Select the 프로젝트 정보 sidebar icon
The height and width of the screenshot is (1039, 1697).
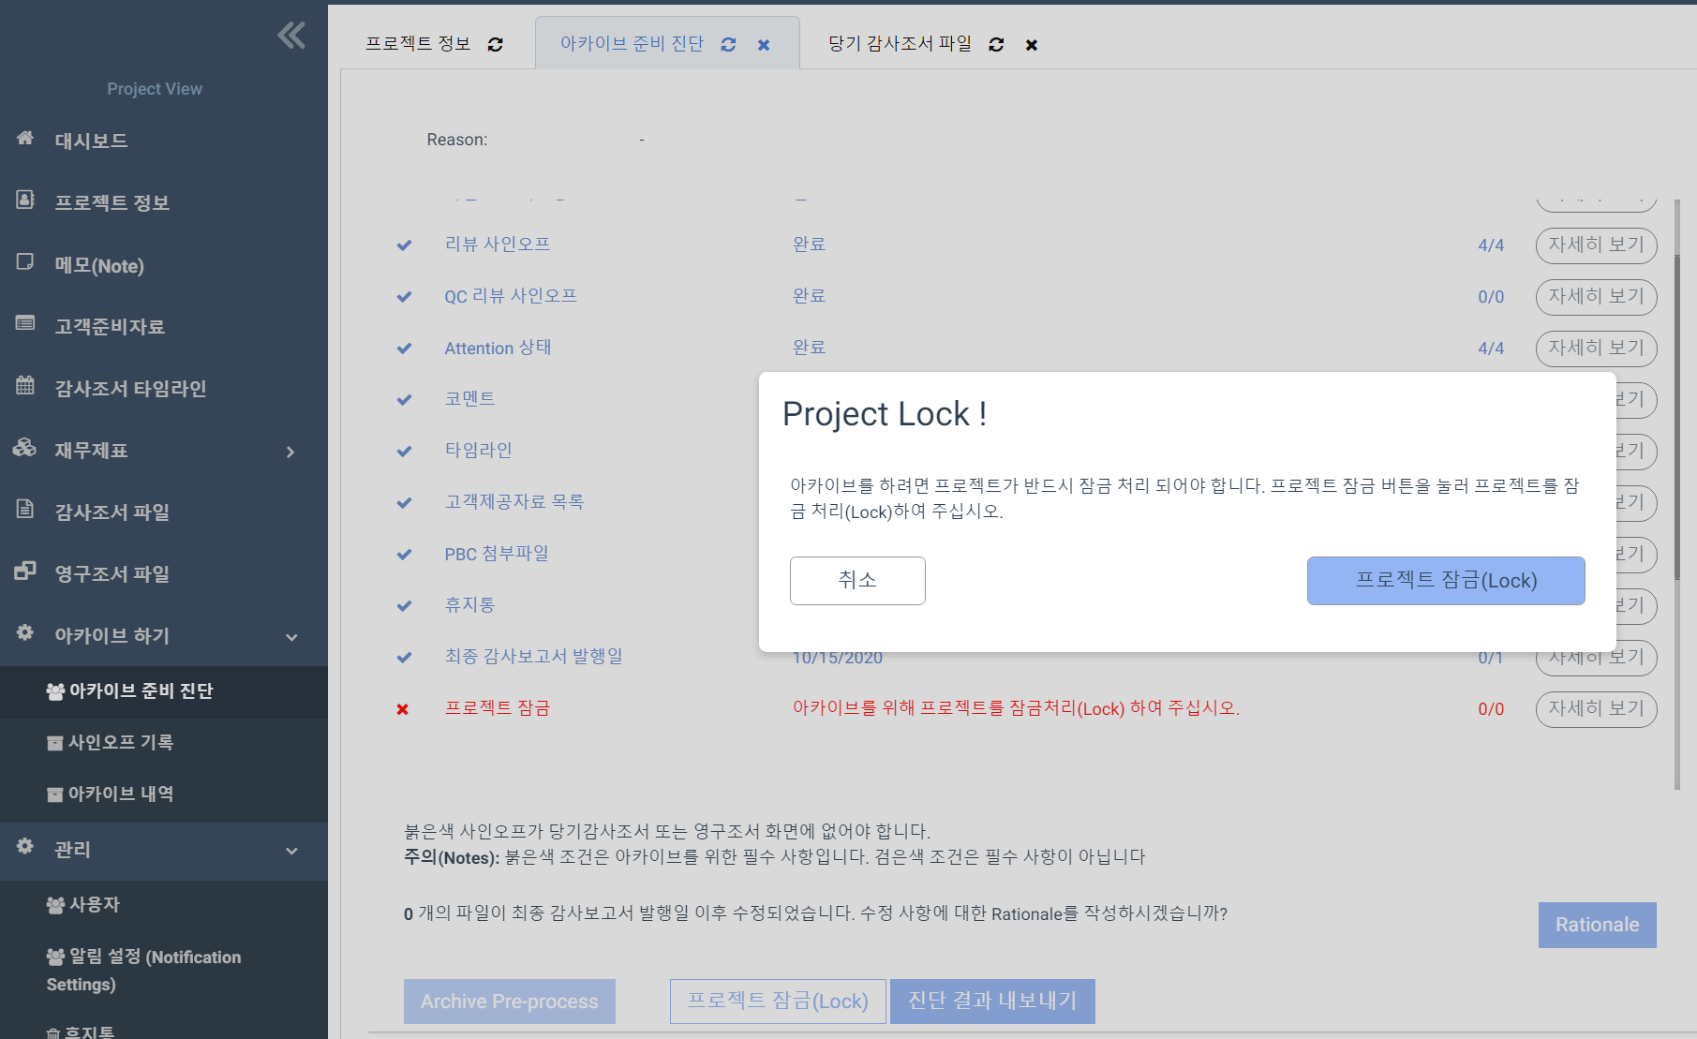point(23,200)
